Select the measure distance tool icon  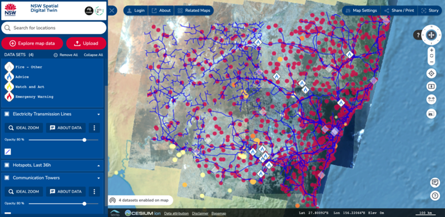(432, 100)
